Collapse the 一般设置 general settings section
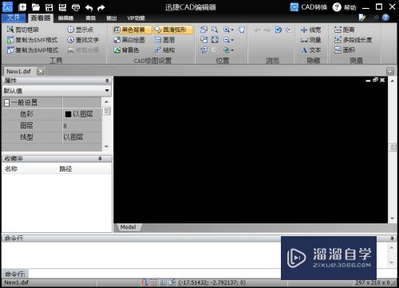The height and width of the screenshot is (288, 399). 7,103
